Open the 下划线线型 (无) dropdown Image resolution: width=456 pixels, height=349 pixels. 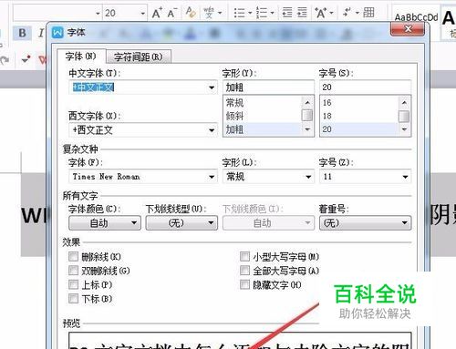[x=181, y=223]
